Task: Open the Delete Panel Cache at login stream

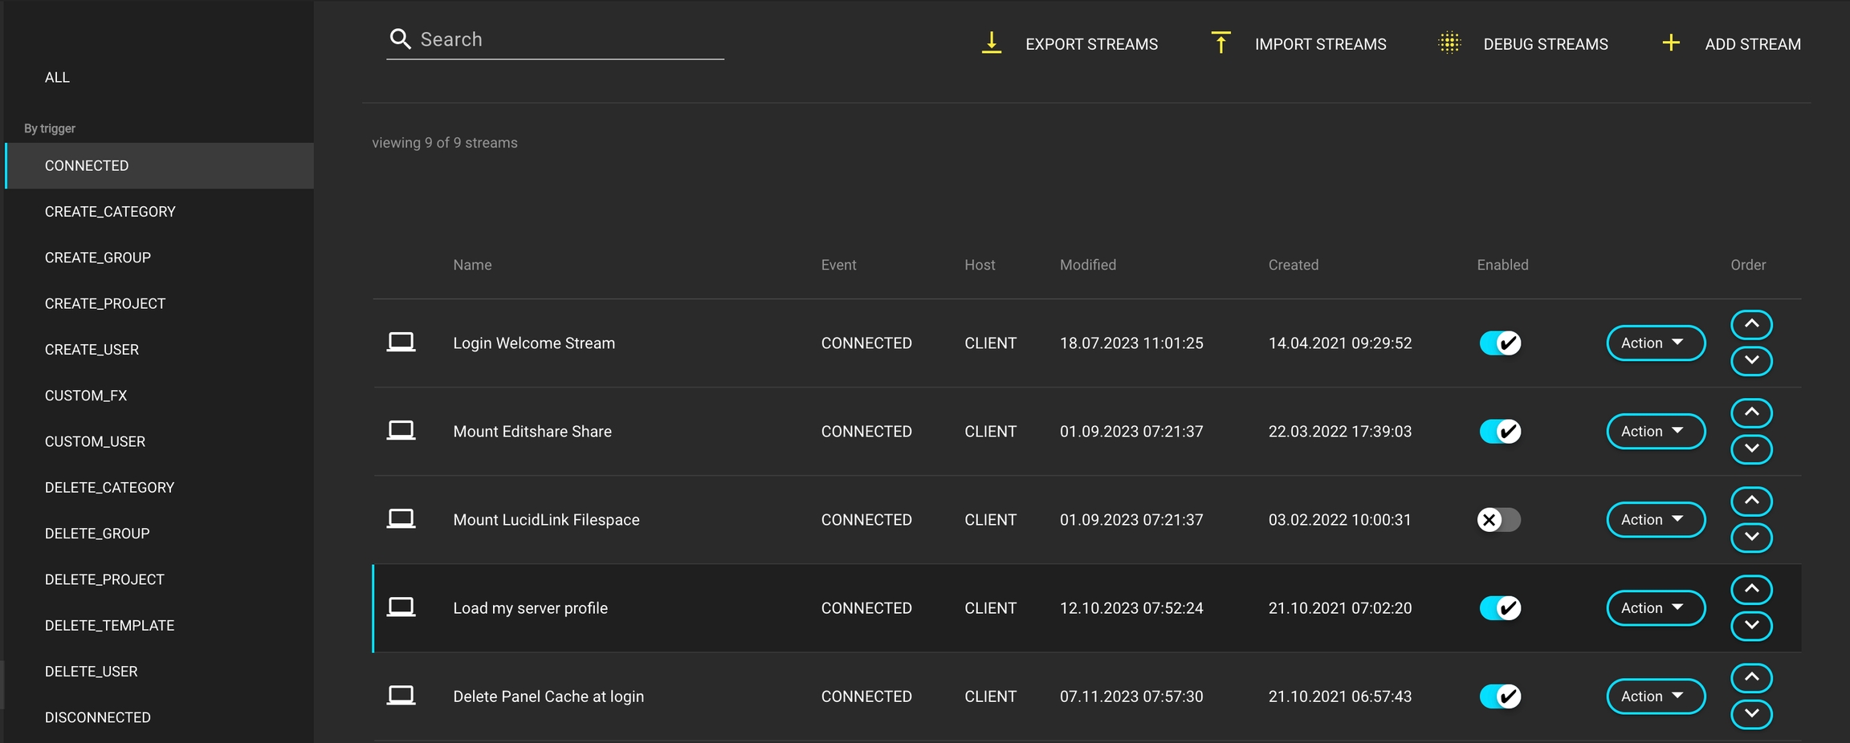Action: coord(548,696)
